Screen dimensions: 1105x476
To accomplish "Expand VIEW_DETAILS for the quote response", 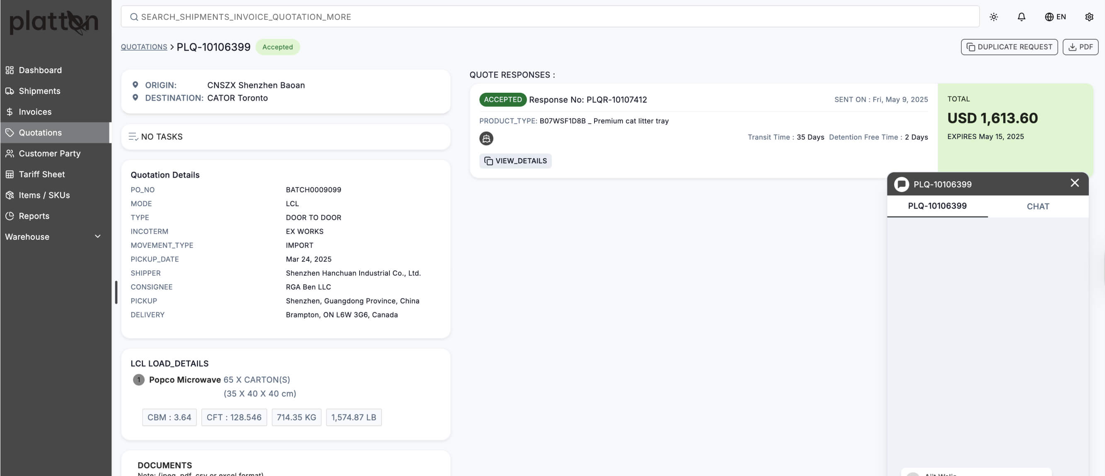I will click(x=515, y=161).
